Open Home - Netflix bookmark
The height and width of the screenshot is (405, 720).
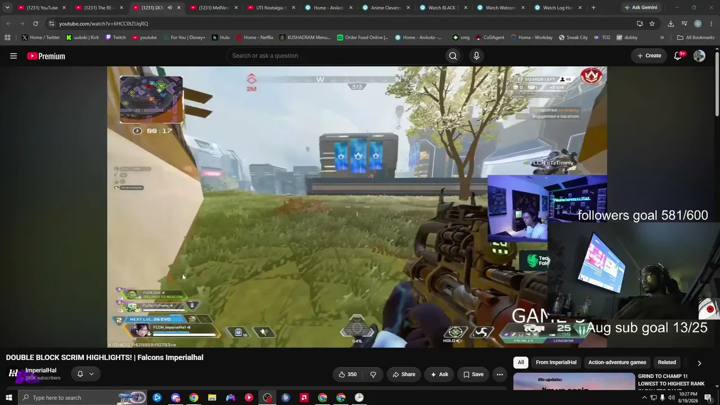tap(254, 38)
